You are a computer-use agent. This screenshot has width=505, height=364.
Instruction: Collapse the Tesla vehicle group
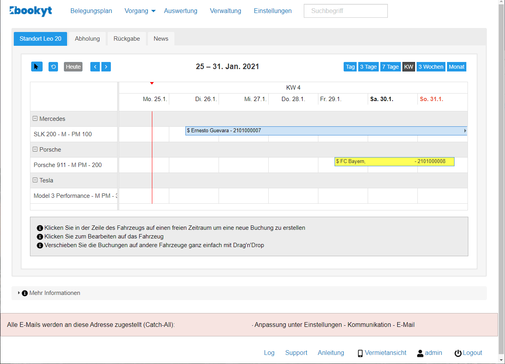point(36,180)
